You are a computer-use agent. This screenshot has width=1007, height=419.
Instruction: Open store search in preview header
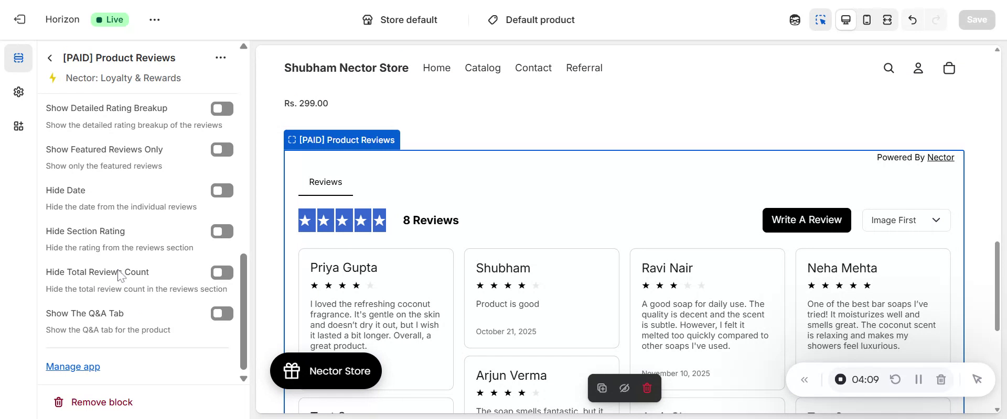(889, 68)
